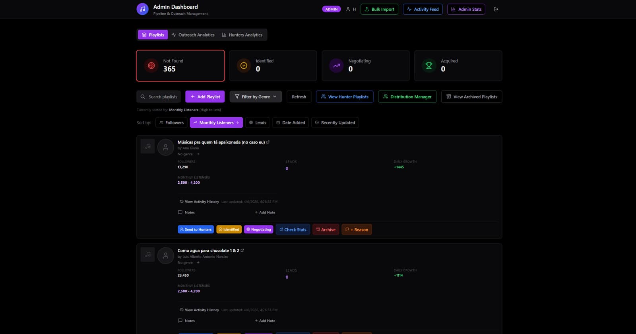Open the Filter by Genre dropdown
The height and width of the screenshot is (334, 636).
click(256, 97)
